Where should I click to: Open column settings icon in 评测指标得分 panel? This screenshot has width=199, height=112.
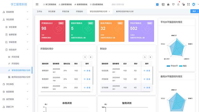pos(90,57)
